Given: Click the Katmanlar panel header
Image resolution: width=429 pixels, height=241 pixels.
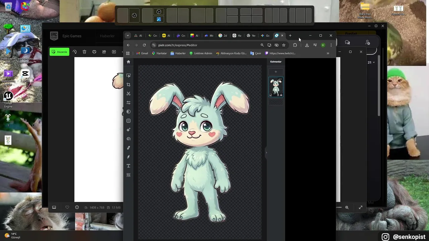Looking at the screenshot, I should coord(276,62).
